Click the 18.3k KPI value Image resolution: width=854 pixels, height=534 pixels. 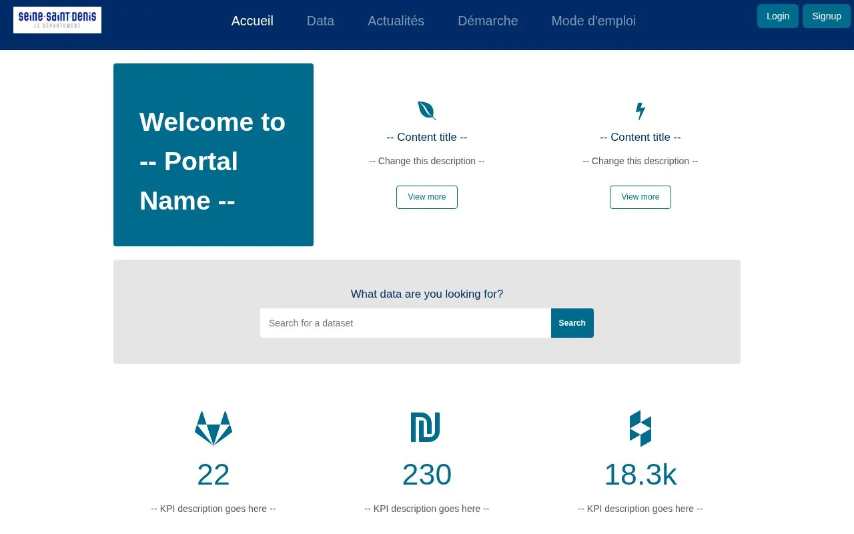pyautogui.click(x=640, y=475)
